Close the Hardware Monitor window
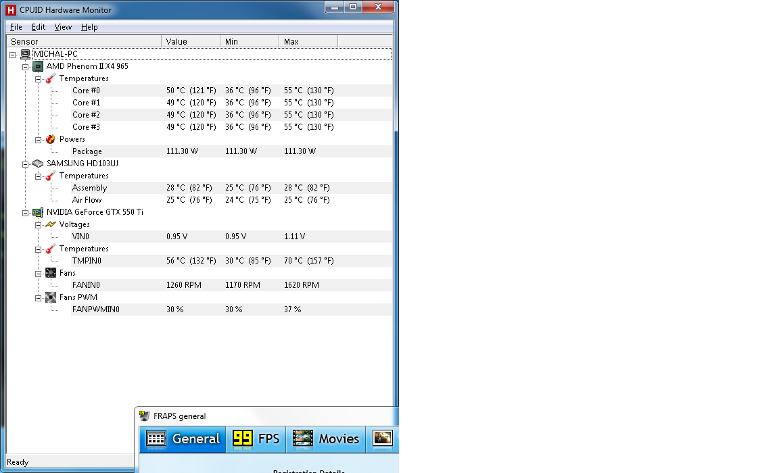 (x=378, y=7)
